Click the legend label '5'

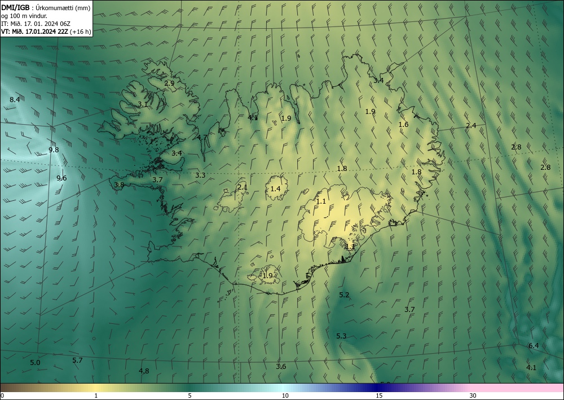point(190,396)
